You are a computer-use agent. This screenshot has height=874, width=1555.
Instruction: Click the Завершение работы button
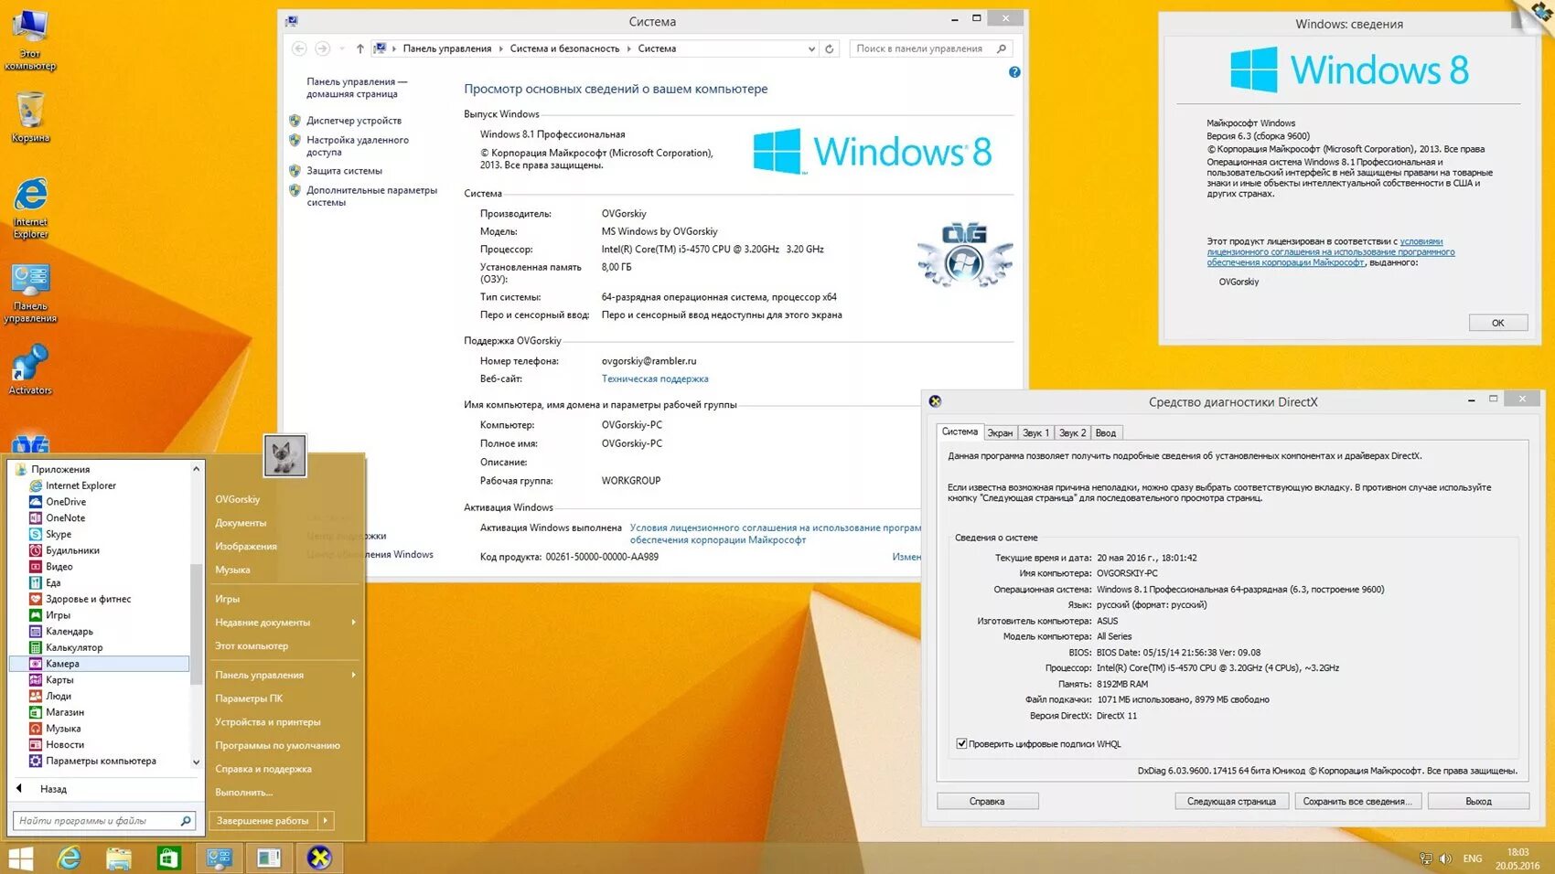(x=263, y=821)
